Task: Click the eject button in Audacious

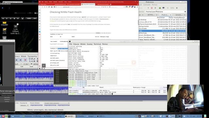Action: point(23,18)
